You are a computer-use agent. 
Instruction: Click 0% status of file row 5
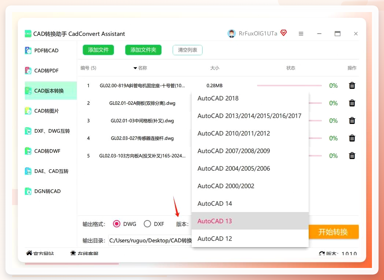pos(333,156)
